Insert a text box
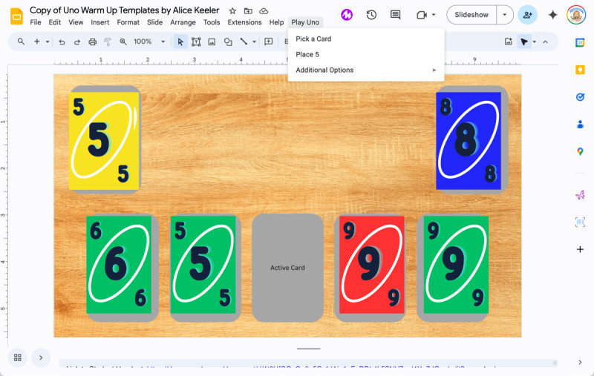 tap(196, 42)
